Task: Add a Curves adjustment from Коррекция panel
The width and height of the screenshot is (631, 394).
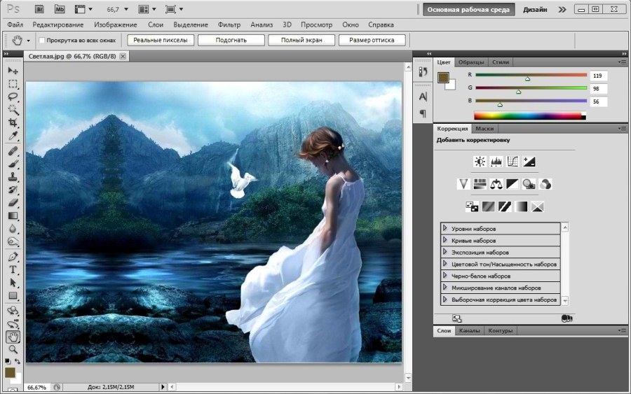Action: (x=513, y=161)
